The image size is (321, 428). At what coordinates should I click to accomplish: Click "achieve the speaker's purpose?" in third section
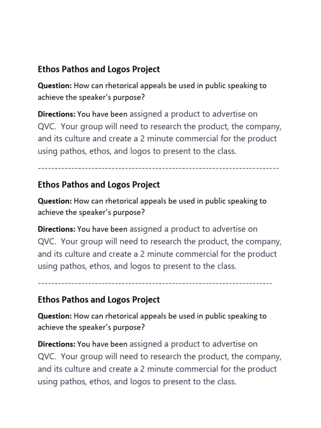point(91,327)
